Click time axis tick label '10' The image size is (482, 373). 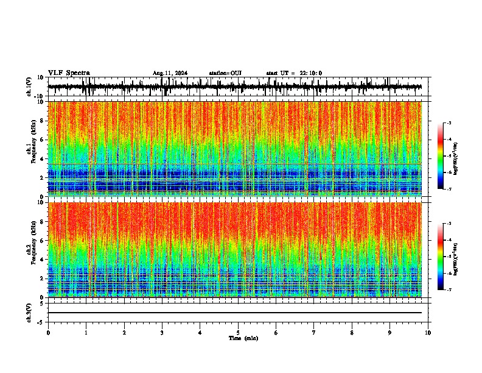click(x=428, y=333)
